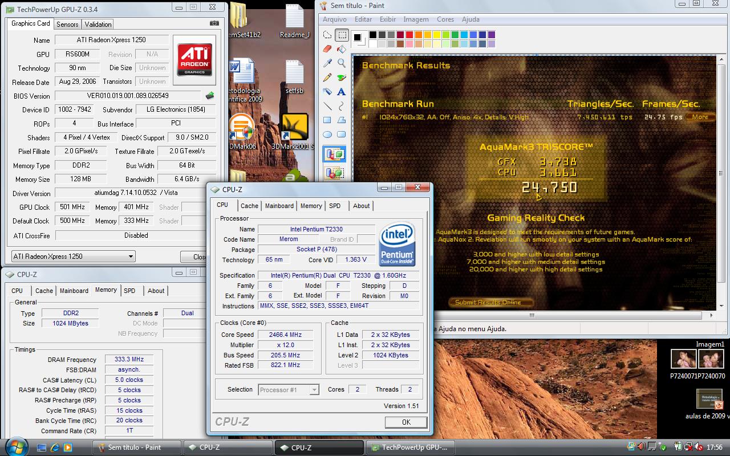
Task: Switch to TechPowerUp GPU-Z taskbar button
Action: [x=411, y=447]
